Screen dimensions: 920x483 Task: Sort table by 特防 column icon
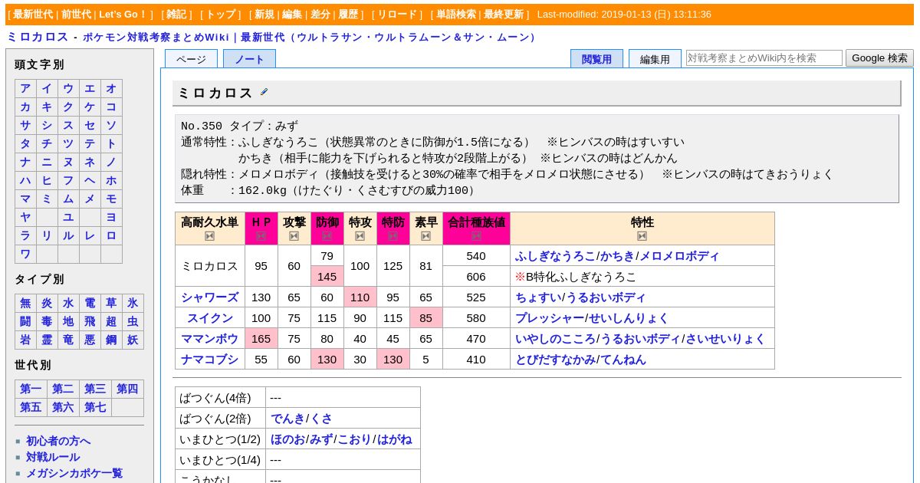[393, 236]
